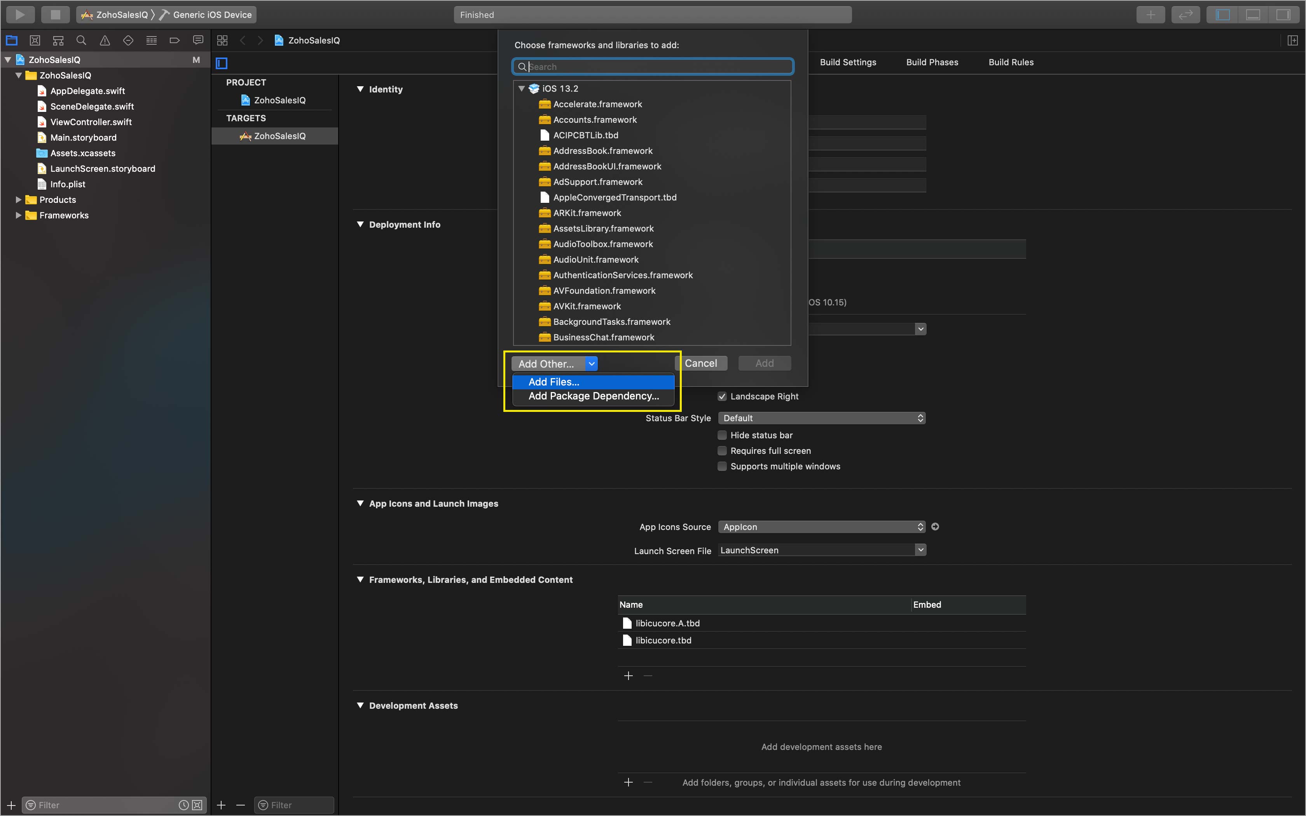Screen dimensions: 1306x816
Task: Choose Add Package Dependency... menu item
Action: click(593, 396)
